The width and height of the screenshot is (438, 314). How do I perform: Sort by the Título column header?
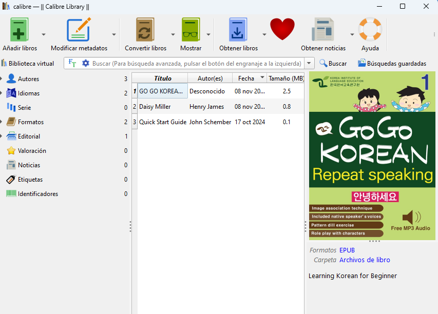tap(163, 78)
